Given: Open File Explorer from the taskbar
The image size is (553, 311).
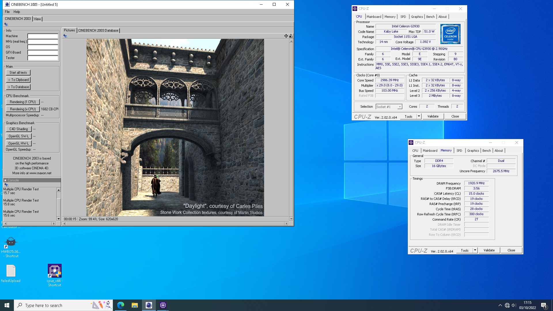Looking at the screenshot, I should 135,305.
